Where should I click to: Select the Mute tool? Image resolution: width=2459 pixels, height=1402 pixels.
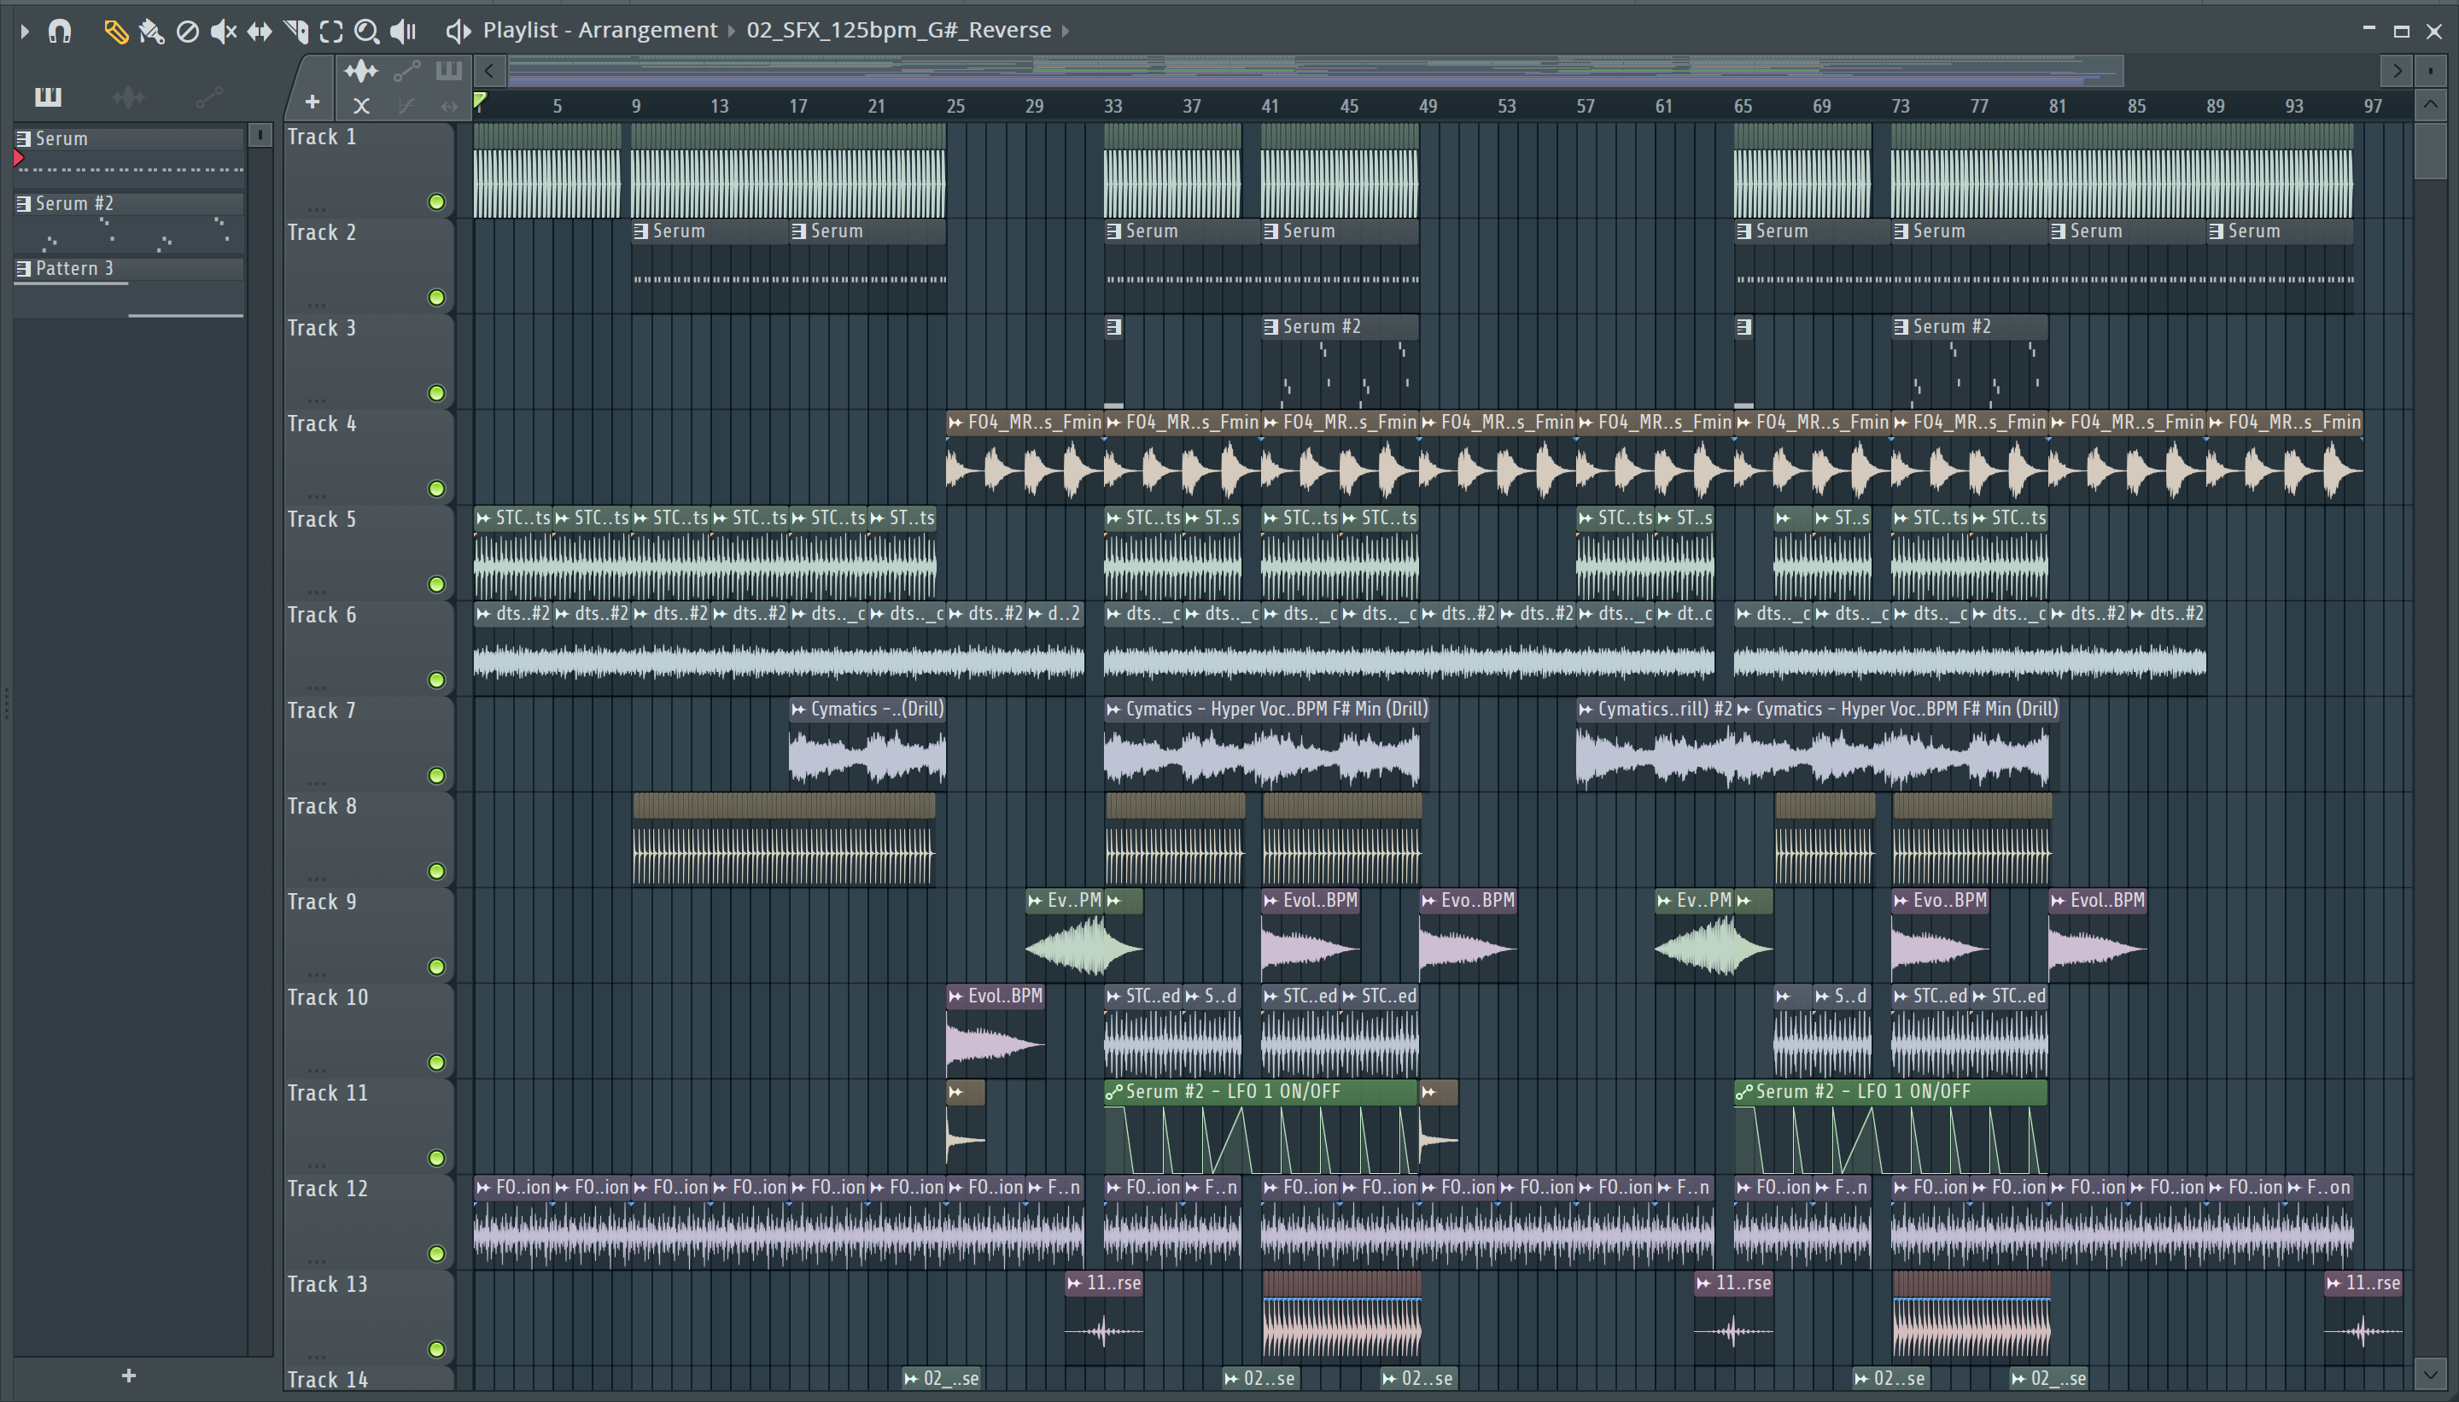click(224, 31)
